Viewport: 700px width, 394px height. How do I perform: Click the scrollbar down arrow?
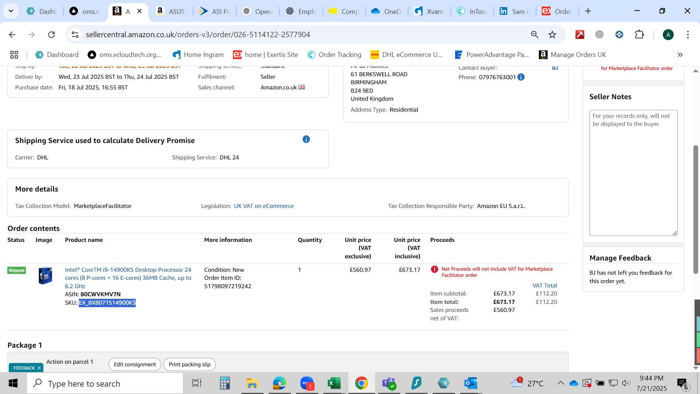[x=696, y=368]
